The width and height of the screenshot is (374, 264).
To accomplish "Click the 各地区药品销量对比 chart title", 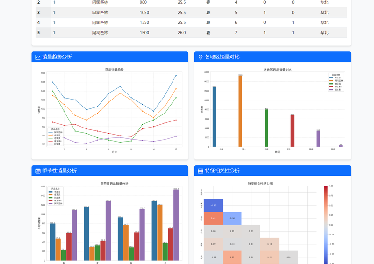I will 277,70.
